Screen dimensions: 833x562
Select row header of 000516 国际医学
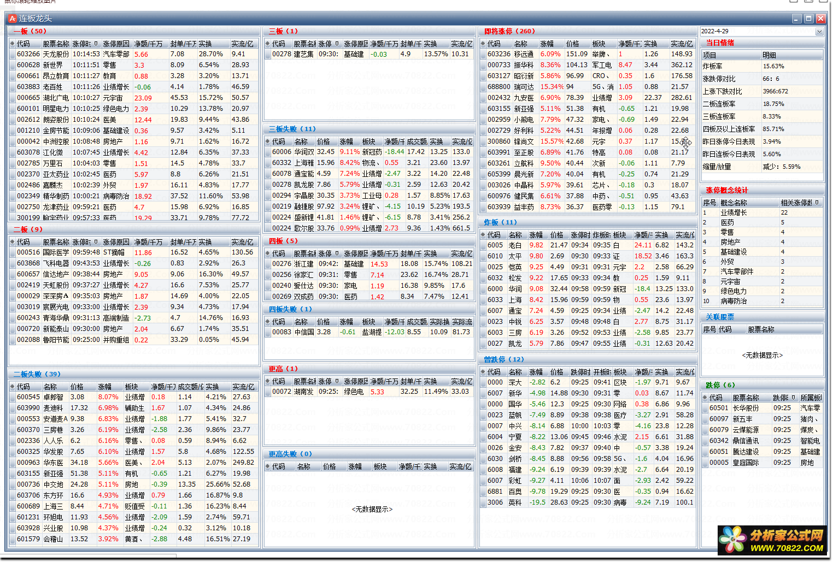pos(12,252)
